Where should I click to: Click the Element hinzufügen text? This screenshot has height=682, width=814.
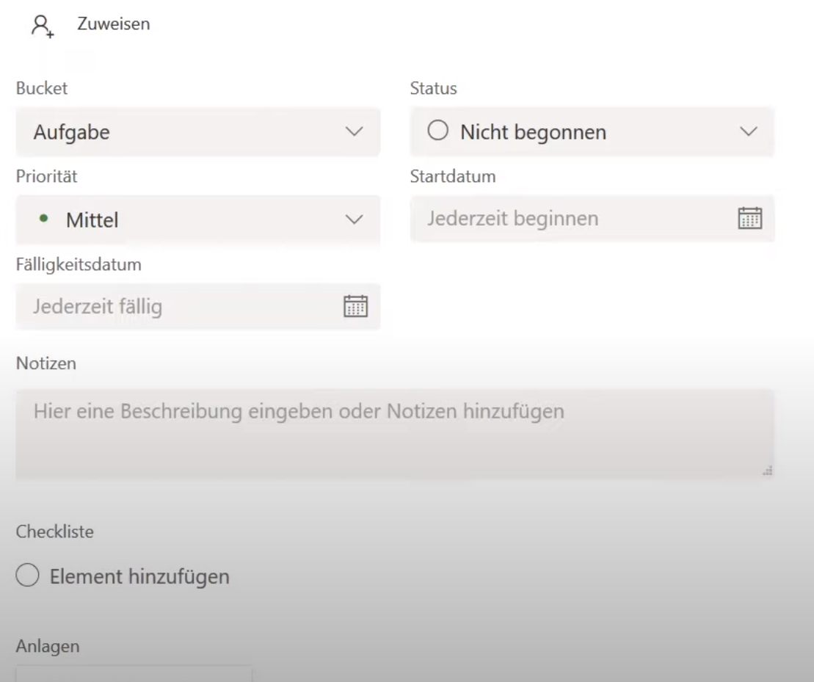(139, 577)
